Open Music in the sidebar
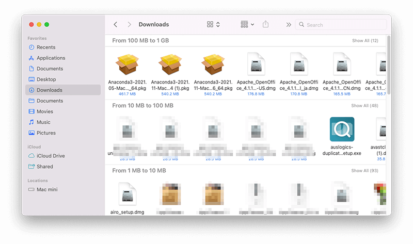The image size is (413, 244). pos(63,122)
